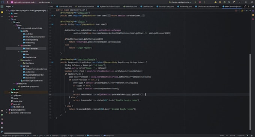255x137 pixels.
Task: Collapse the config folder in project tree
Action: coord(19,31)
